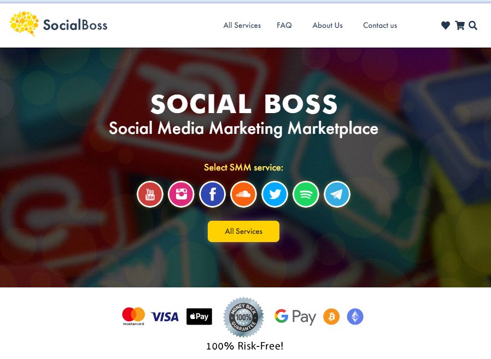491x359 pixels.
Task: Click the yellow All Services button
Action: [244, 231]
